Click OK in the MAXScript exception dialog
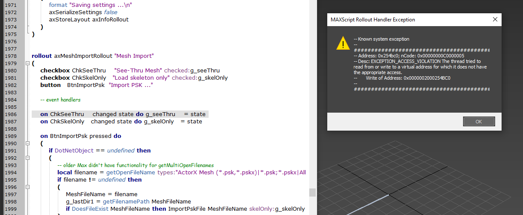 [x=479, y=122]
